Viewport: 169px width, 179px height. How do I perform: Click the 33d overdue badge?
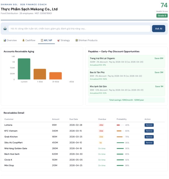pos(101,131)
